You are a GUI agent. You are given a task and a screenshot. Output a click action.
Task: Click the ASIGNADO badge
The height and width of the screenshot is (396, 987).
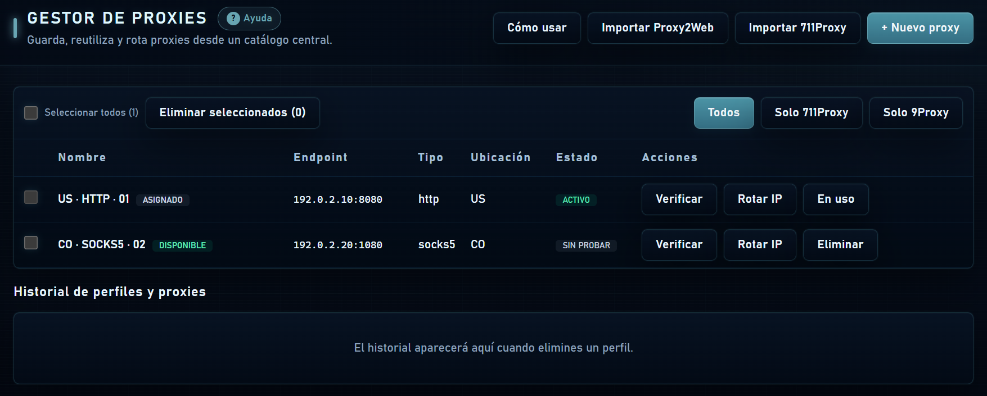pos(163,200)
